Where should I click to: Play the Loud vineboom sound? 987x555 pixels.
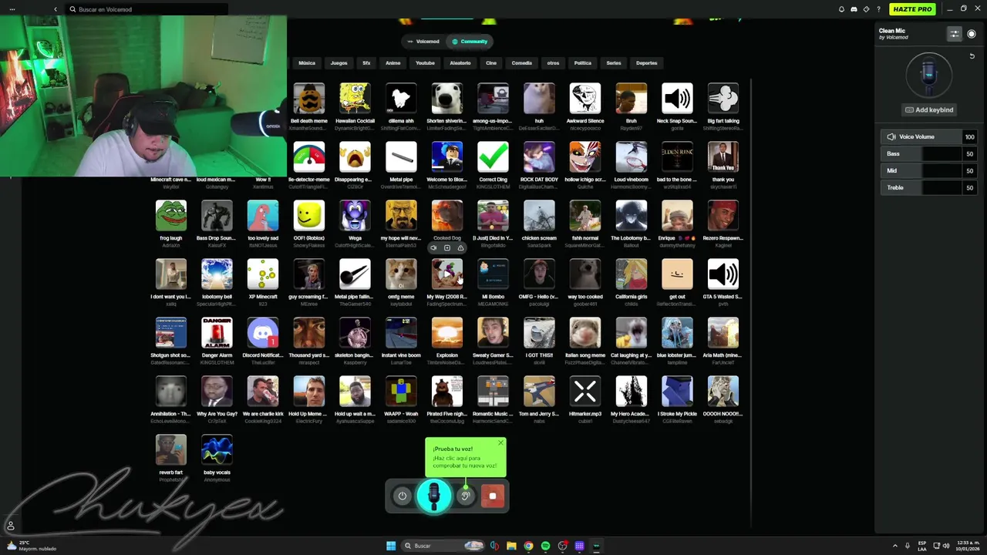[x=631, y=157]
